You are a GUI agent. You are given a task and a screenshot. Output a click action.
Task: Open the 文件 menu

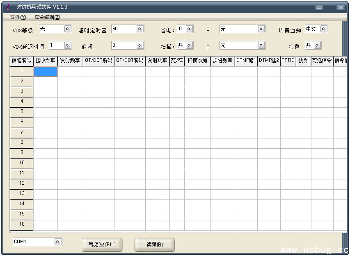tap(18, 17)
